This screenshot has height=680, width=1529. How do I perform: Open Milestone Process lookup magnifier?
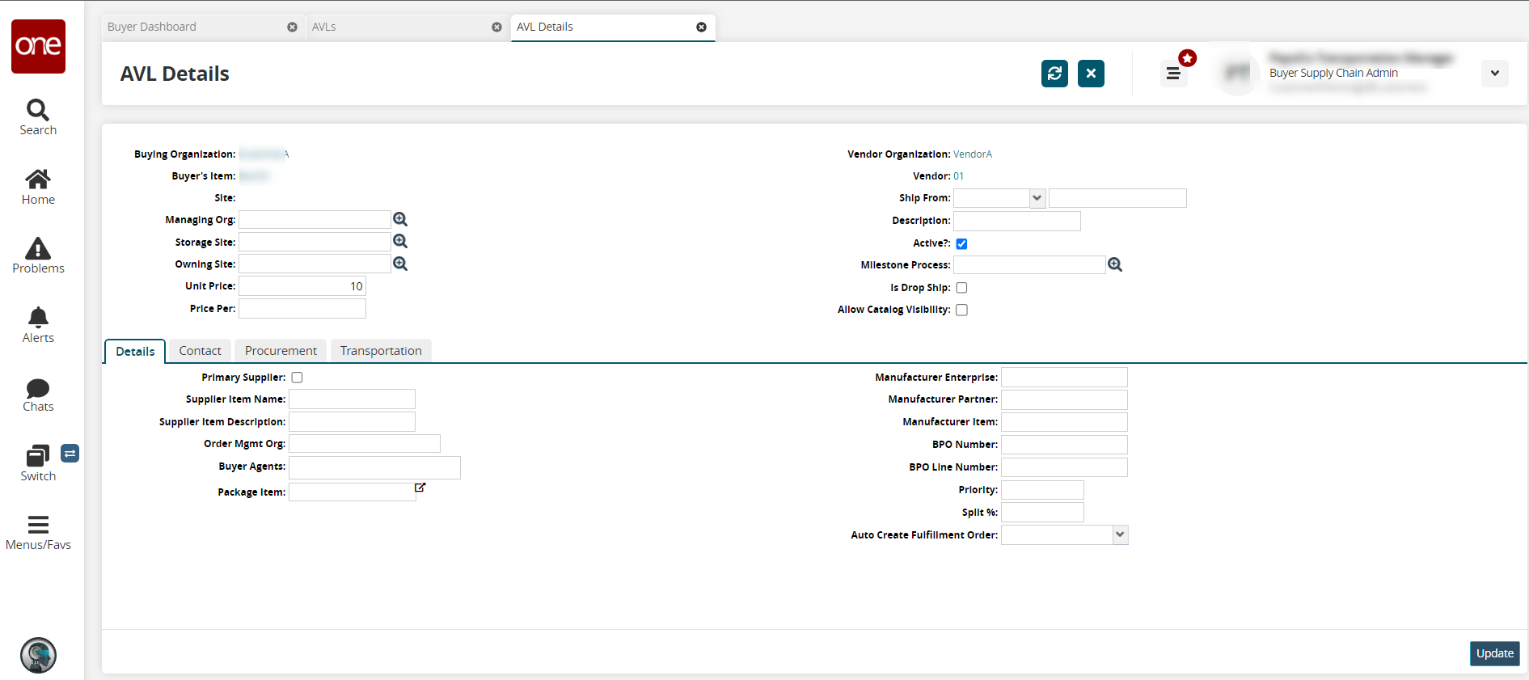point(1115,264)
